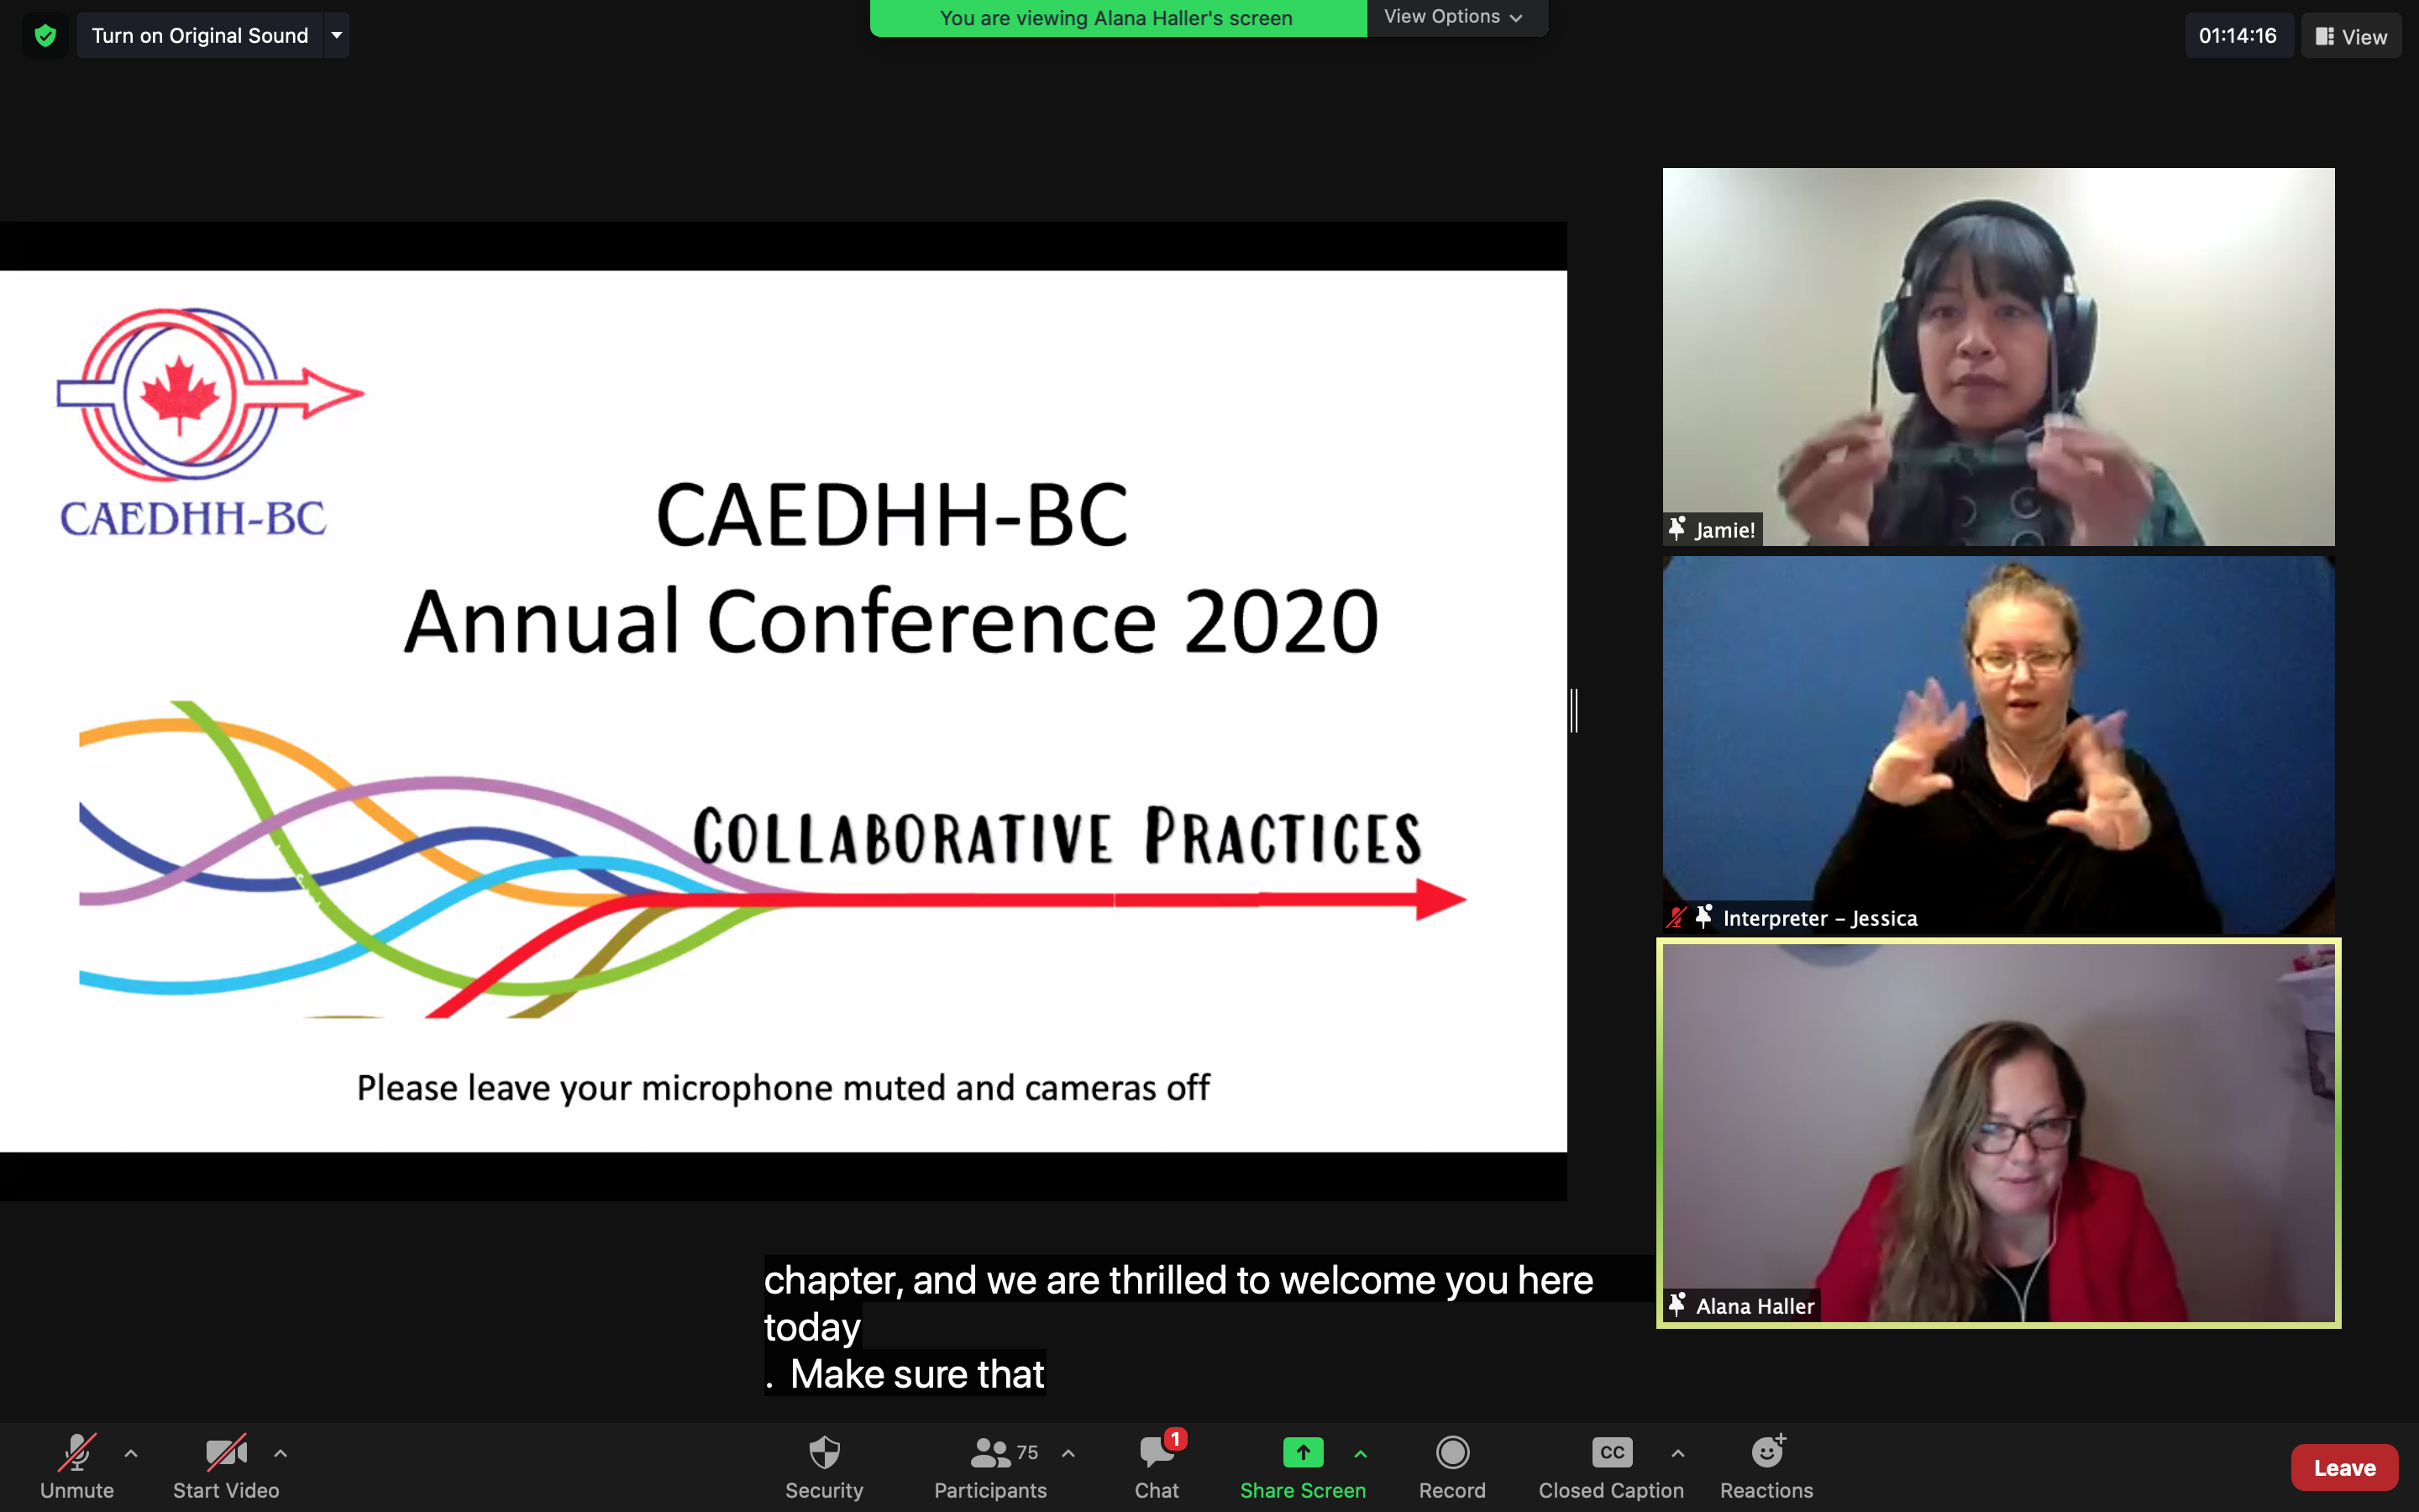Open the Participants panel
The image size is (2419, 1512).
tap(990, 1466)
